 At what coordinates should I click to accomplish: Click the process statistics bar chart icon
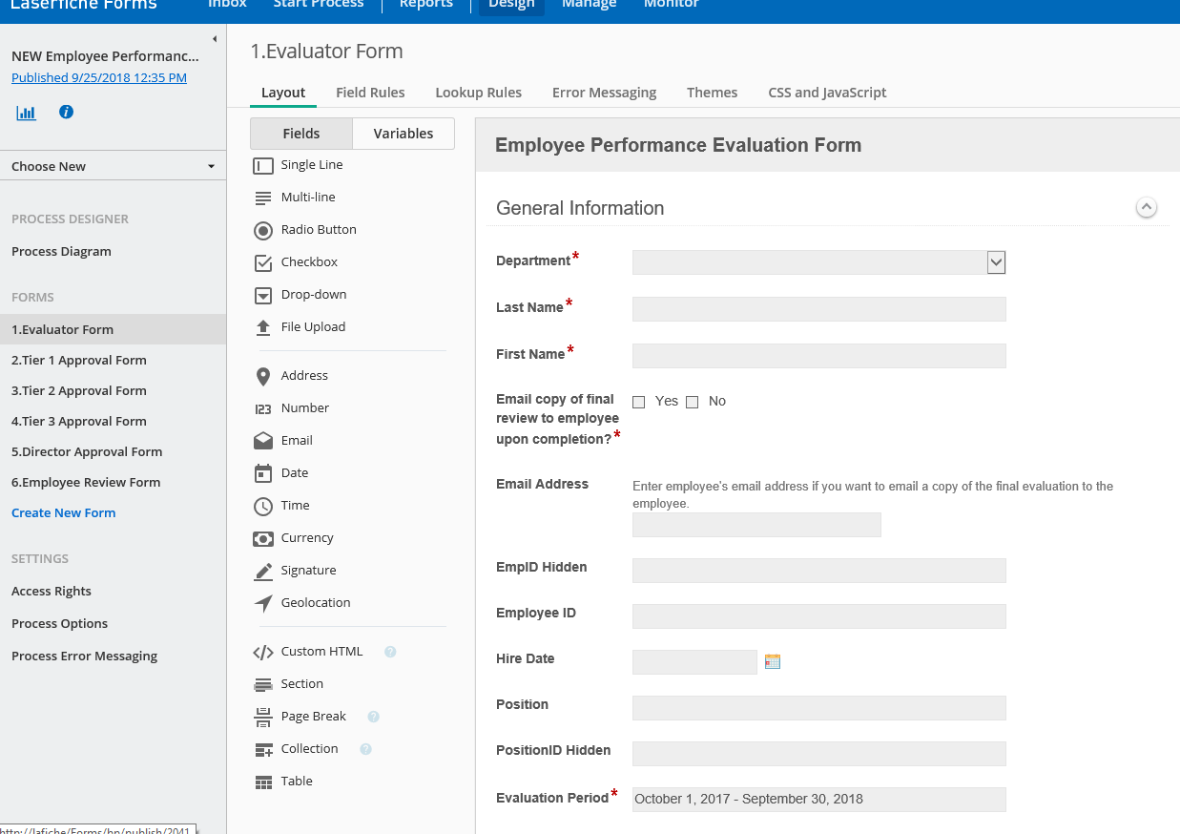[26, 113]
